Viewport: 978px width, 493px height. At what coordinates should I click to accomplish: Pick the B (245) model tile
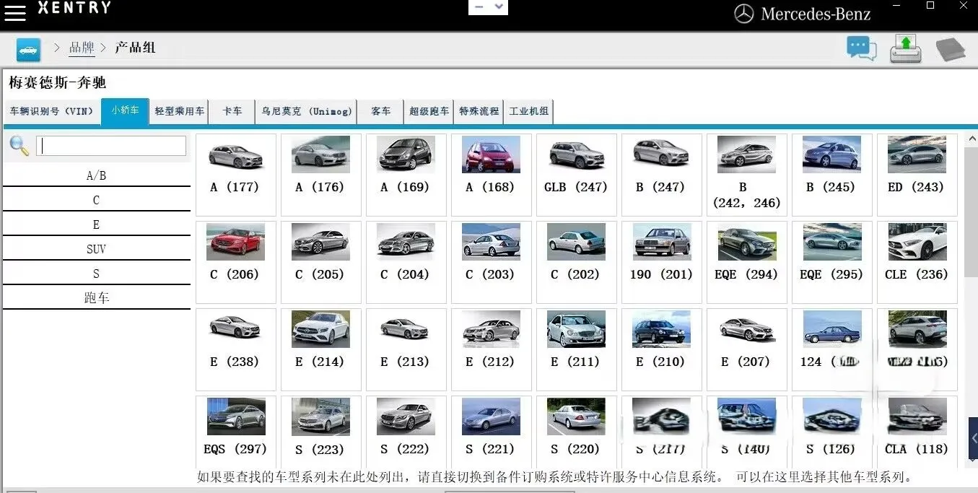[x=832, y=175]
